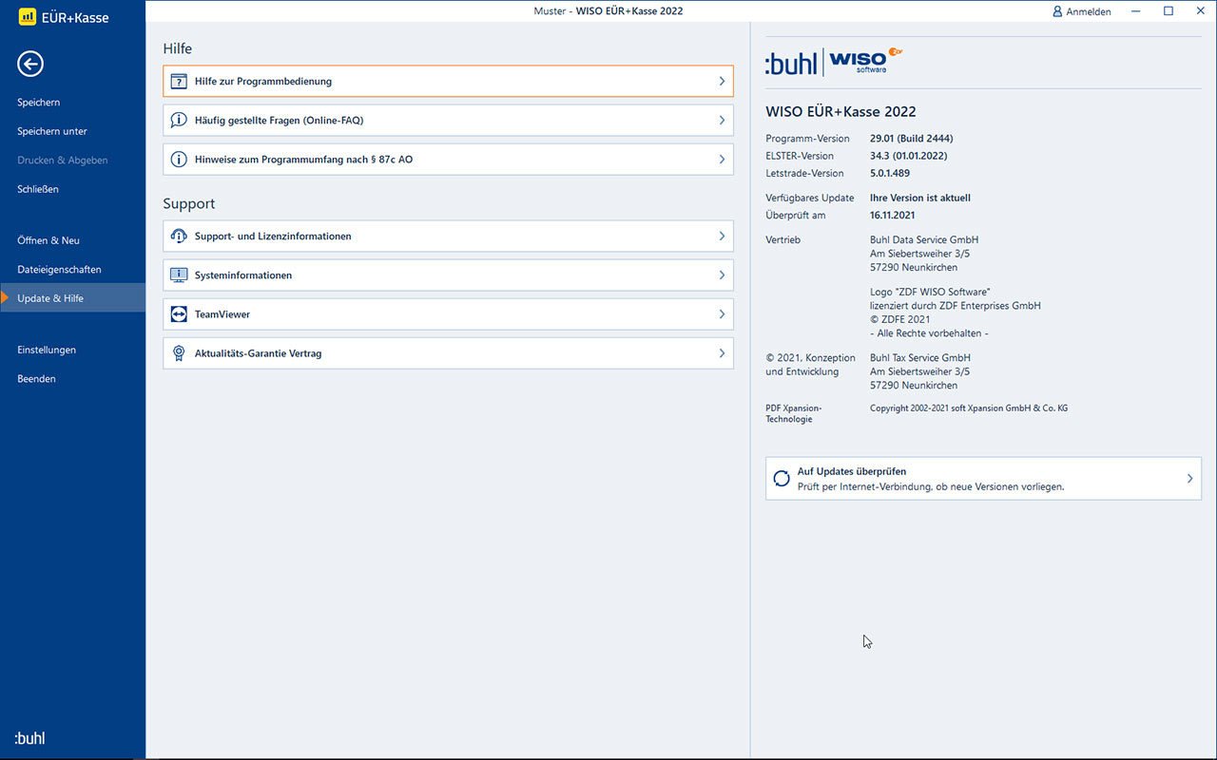
Task: Open the Öffnen & Neu section
Action: [73, 240]
